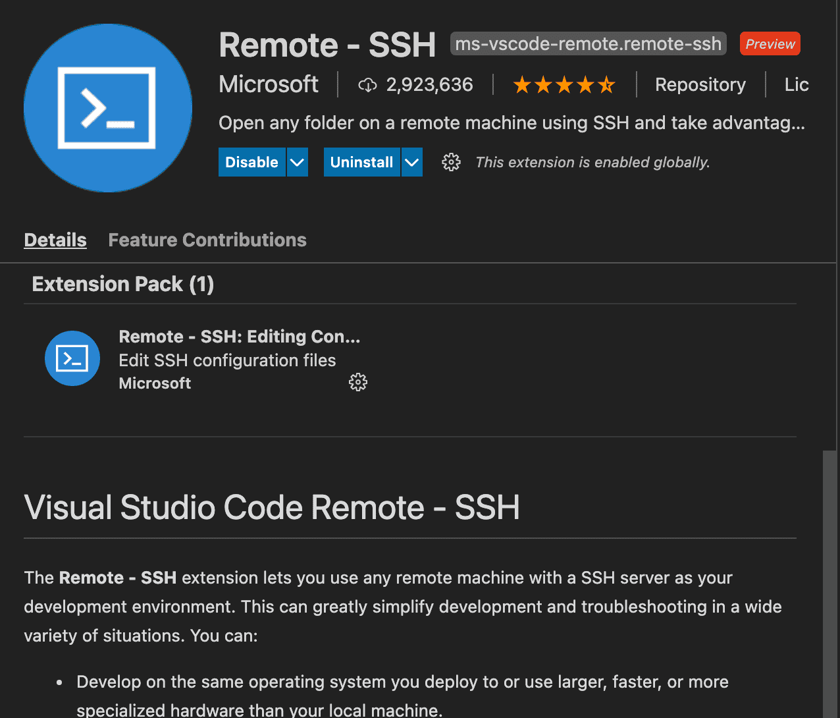Click the red Preview badge
The height and width of the screenshot is (718, 840).
(x=770, y=44)
